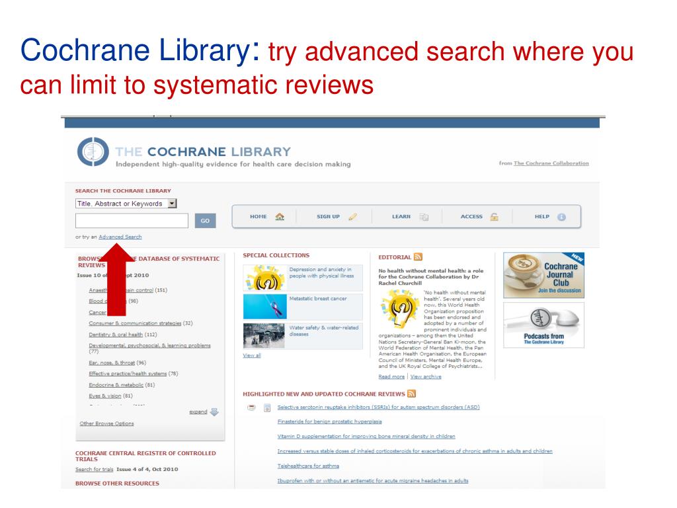
Task: Select LEARN in the navigation bar
Action: tap(401, 216)
